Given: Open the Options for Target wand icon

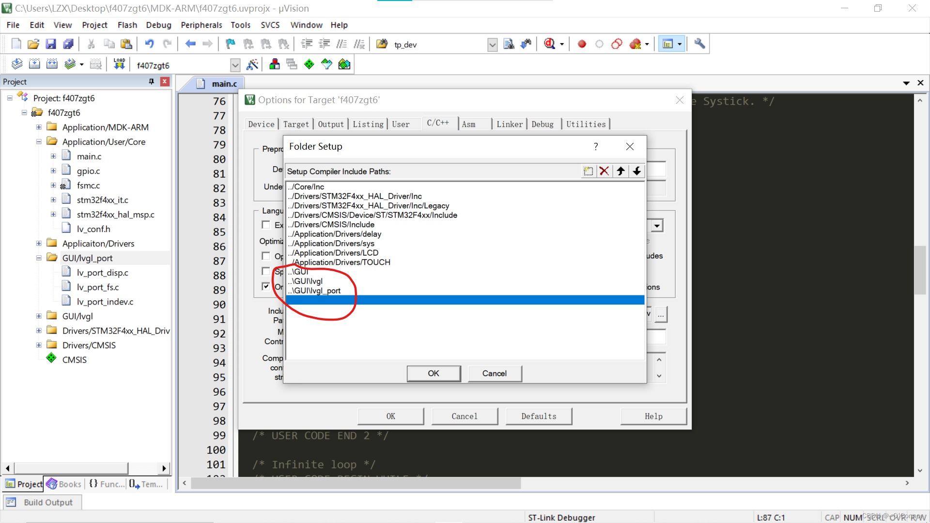Looking at the screenshot, I should click(x=252, y=64).
